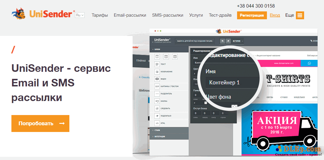Choose the Разделитель block icon
The width and height of the screenshot is (324, 160).
pyautogui.click(x=157, y=94)
